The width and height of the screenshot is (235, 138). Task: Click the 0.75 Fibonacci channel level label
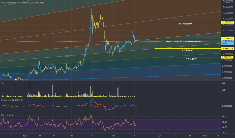(x=66, y=79)
